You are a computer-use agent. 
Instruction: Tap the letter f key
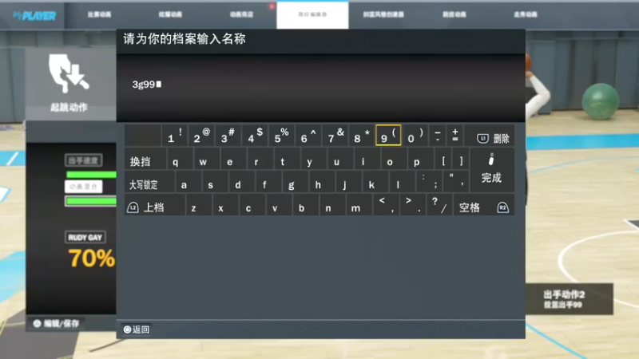point(269,182)
